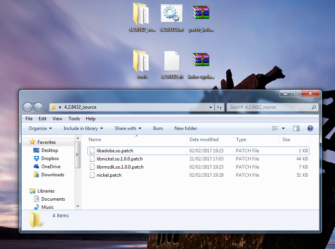Image resolution: width=335 pixels, height=249 pixels.
Task: Refresh the 4.2.8432_source folder view
Action: click(x=219, y=107)
